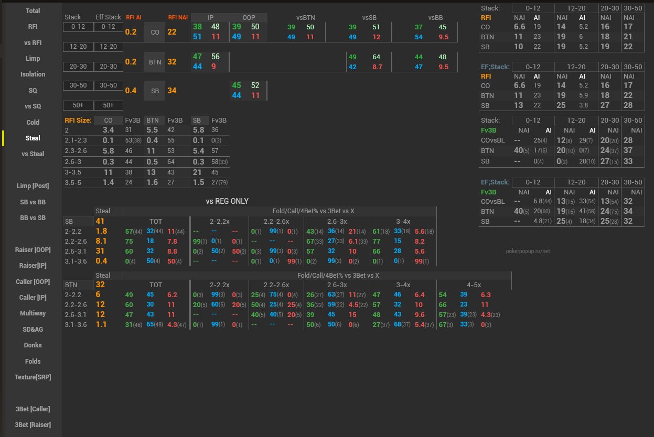Switch to the vs Steal tab

33,154
